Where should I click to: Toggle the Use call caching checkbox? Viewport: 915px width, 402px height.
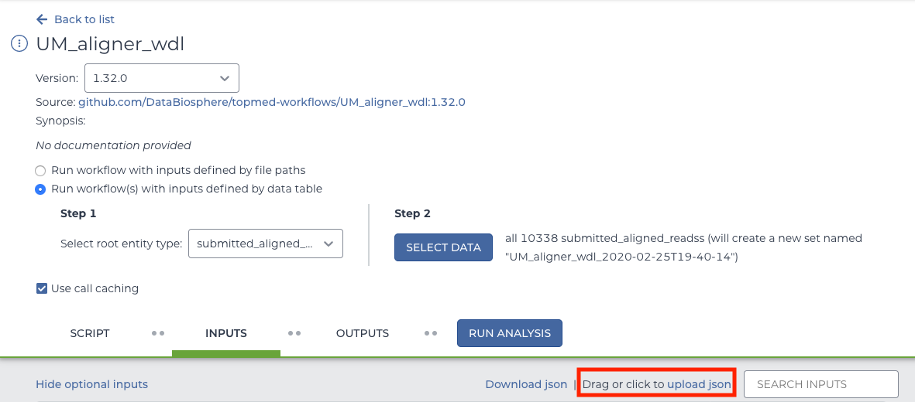[x=41, y=288]
